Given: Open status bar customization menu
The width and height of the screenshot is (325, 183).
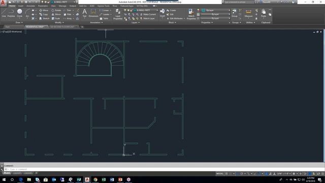Looking at the screenshot, I should [x=322, y=174].
